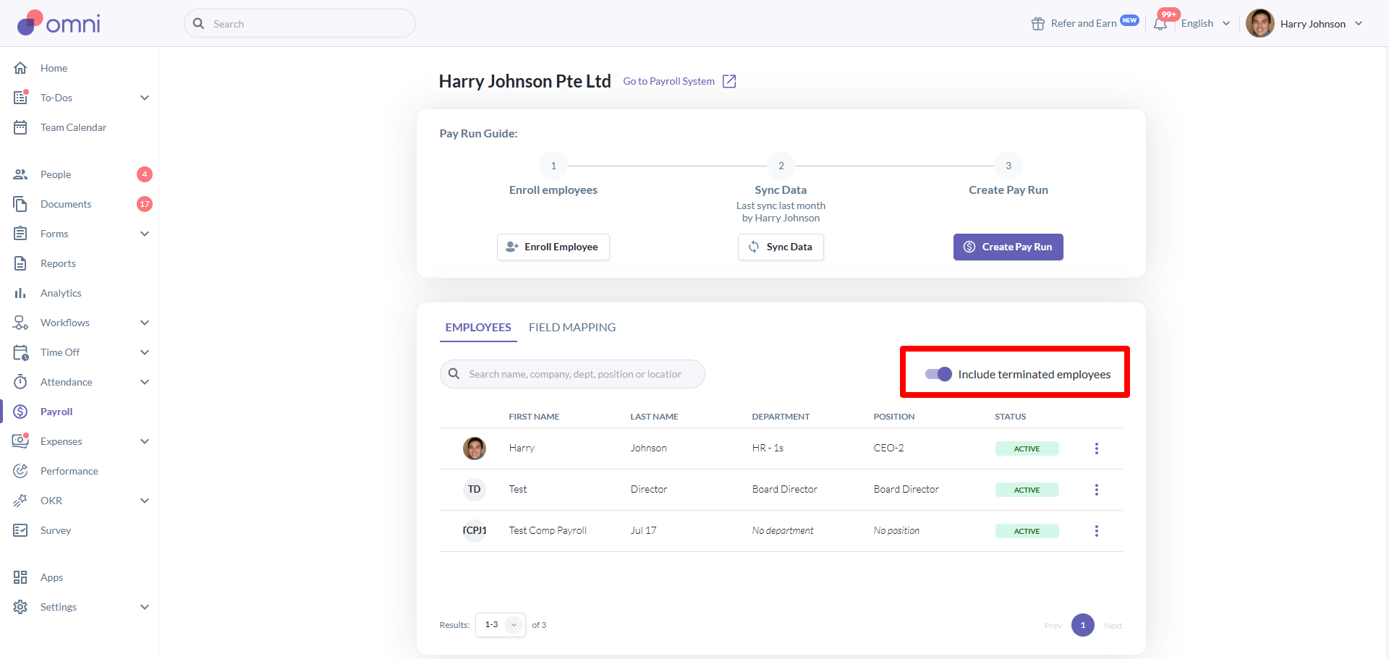This screenshot has width=1389, height=659.
Task: Click the Refer and Earn link
Action: coord(1084,24)
